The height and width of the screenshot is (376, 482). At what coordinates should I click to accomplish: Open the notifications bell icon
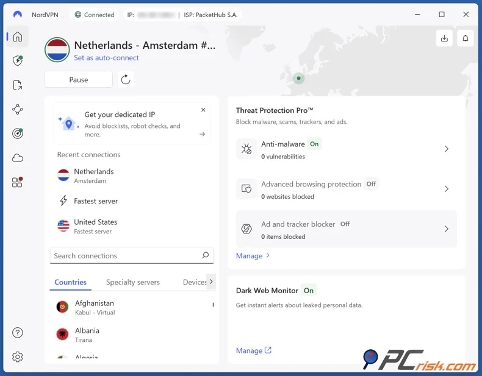point(466,38)
